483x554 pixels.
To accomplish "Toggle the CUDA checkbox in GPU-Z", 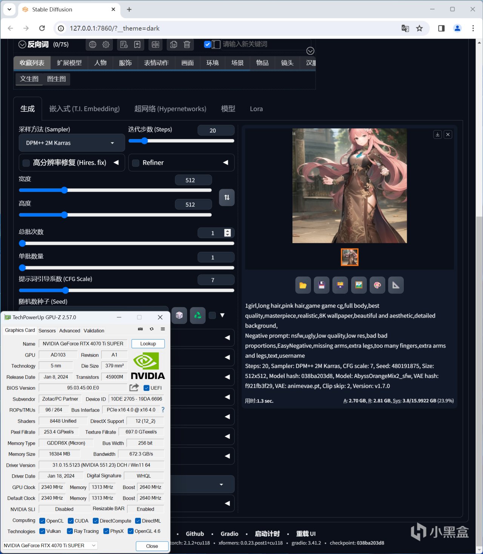I will 71,521.
